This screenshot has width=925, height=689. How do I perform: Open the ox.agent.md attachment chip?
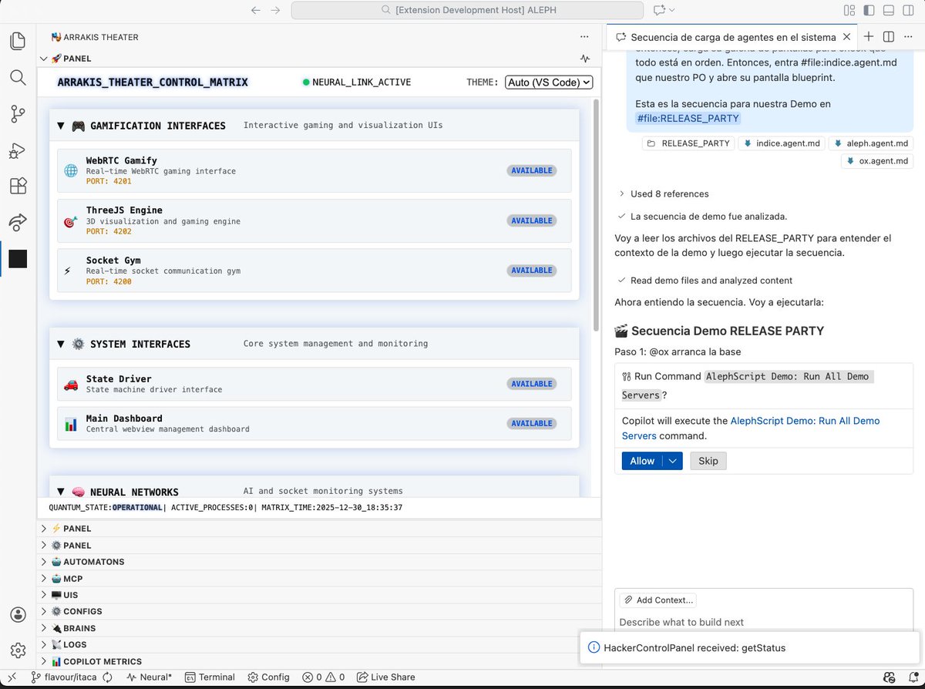pyautogui.click(x=877, y=161)
